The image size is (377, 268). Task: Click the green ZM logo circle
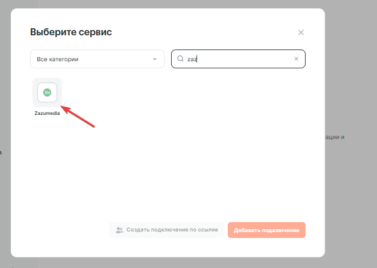point(47,92)
